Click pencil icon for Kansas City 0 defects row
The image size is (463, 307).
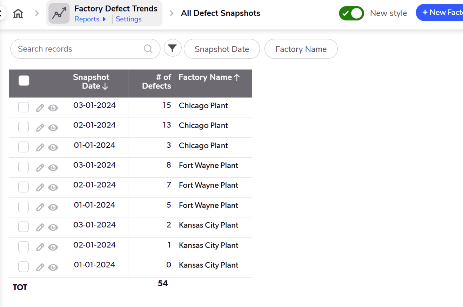tap(40, 267)
